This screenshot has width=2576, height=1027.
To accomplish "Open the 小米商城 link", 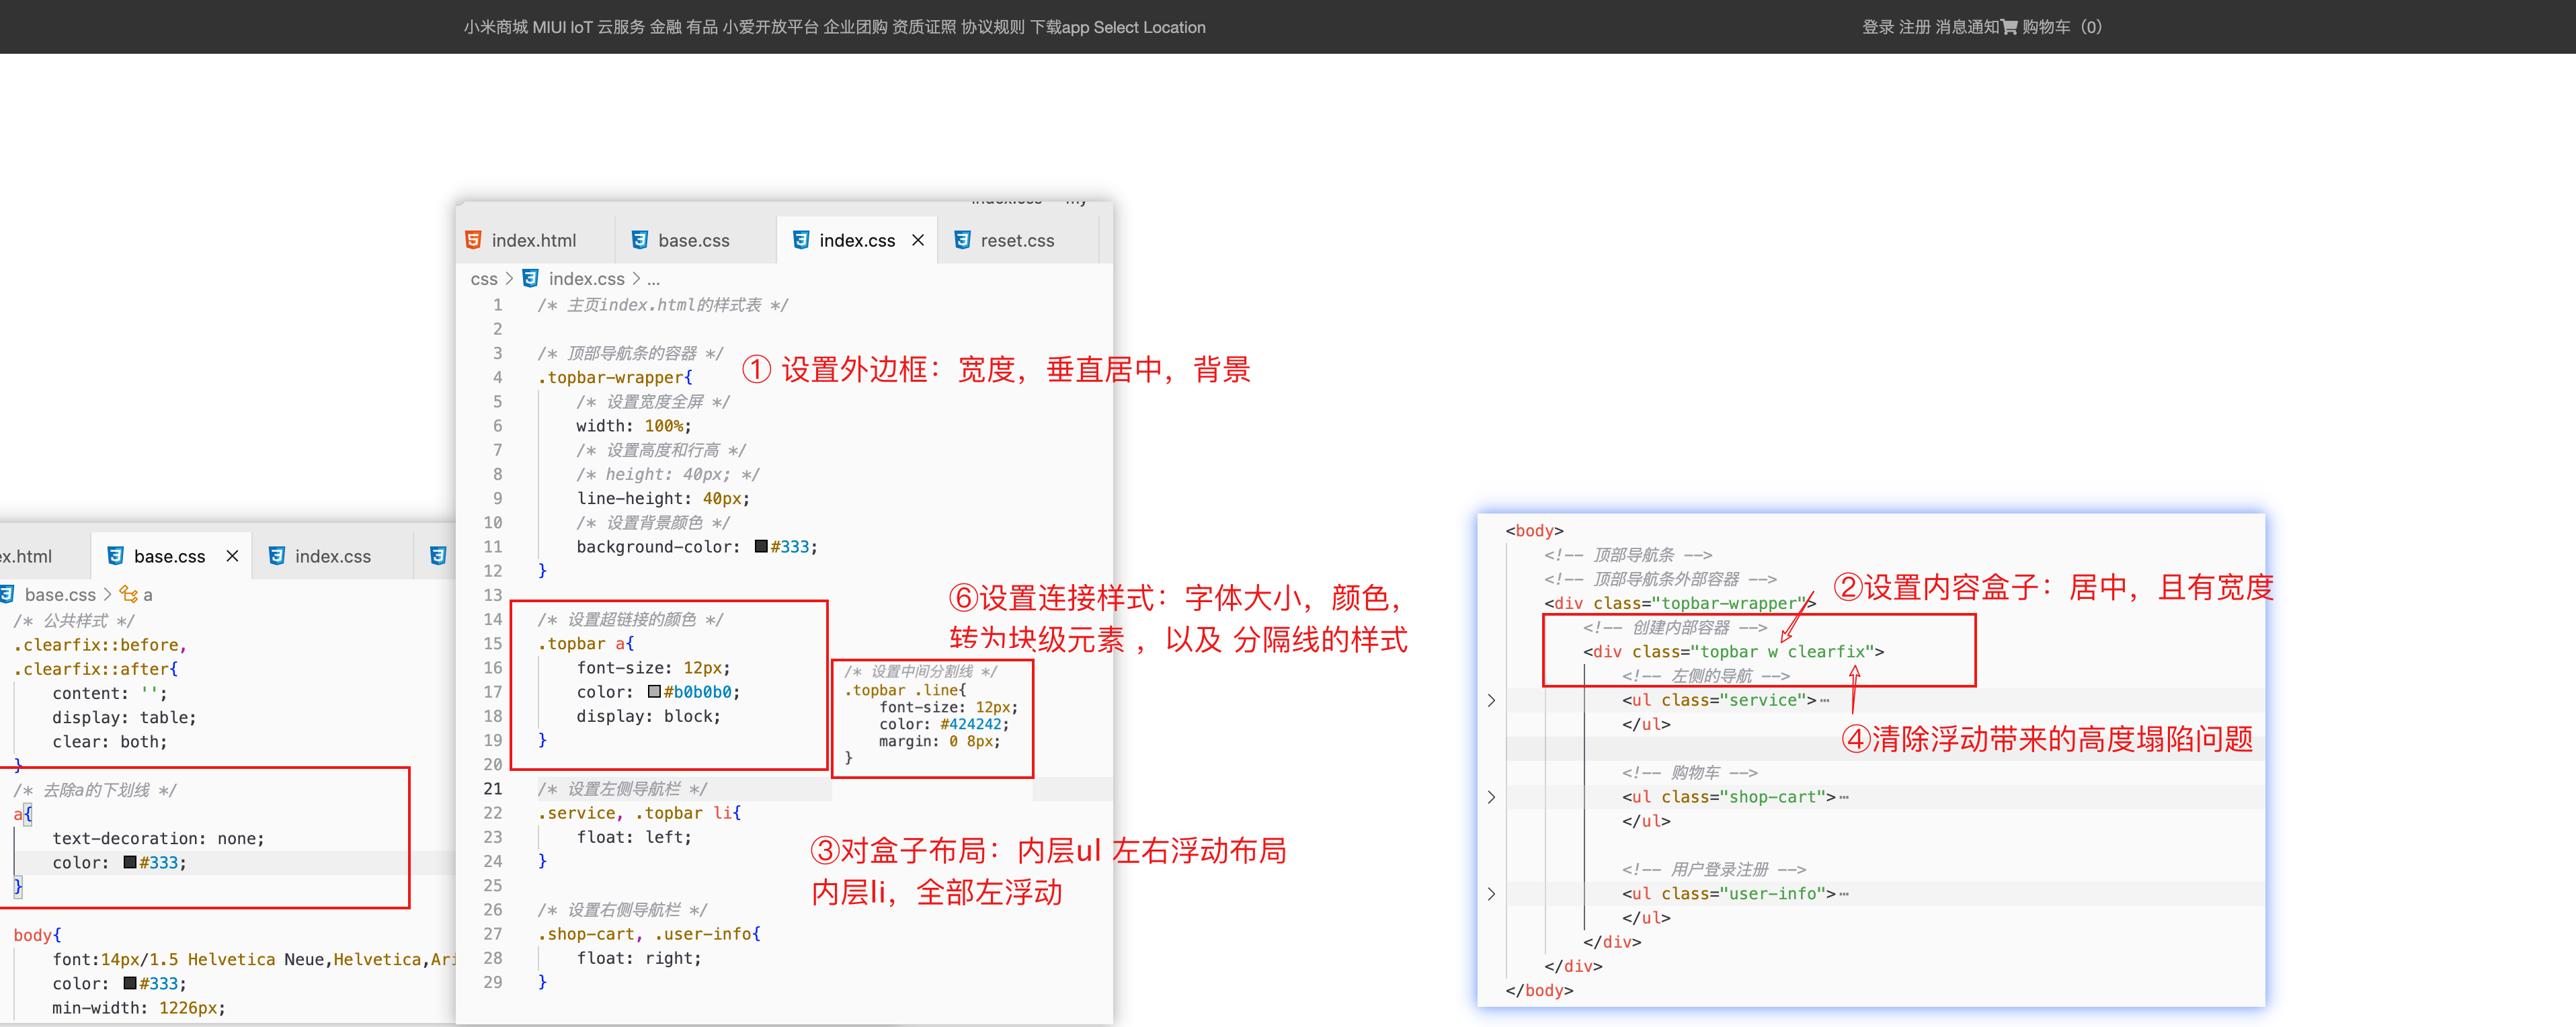I will click(x=495, y=27).
